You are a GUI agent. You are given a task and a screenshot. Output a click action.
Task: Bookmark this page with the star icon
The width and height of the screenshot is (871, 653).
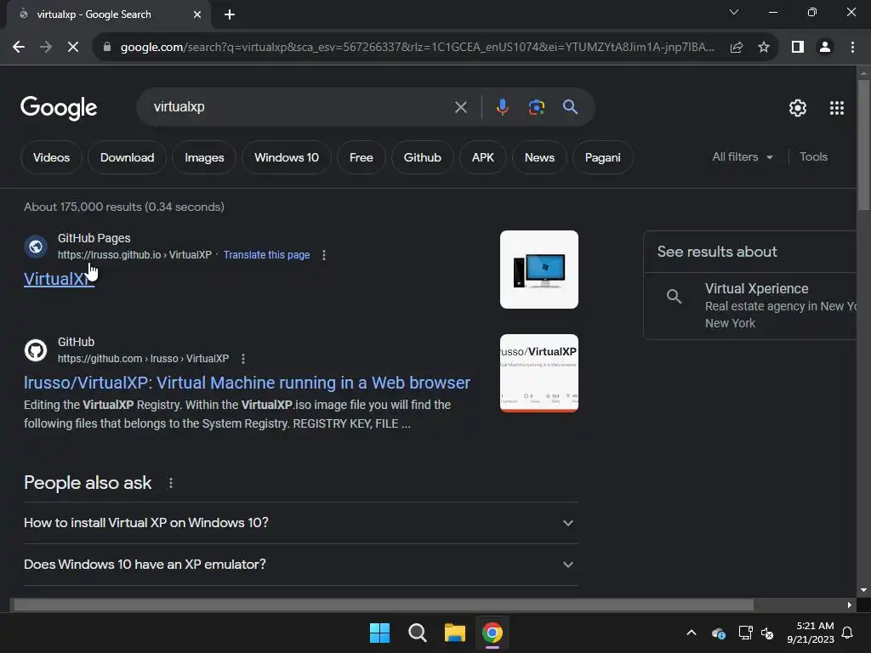tap(764, 48)
